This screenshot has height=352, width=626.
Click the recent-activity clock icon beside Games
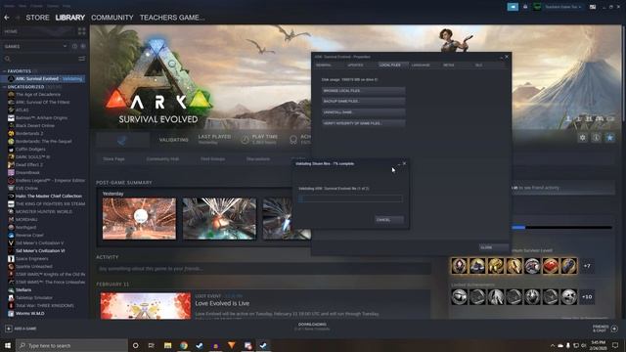pyautogui.click(x=74, y=46)
